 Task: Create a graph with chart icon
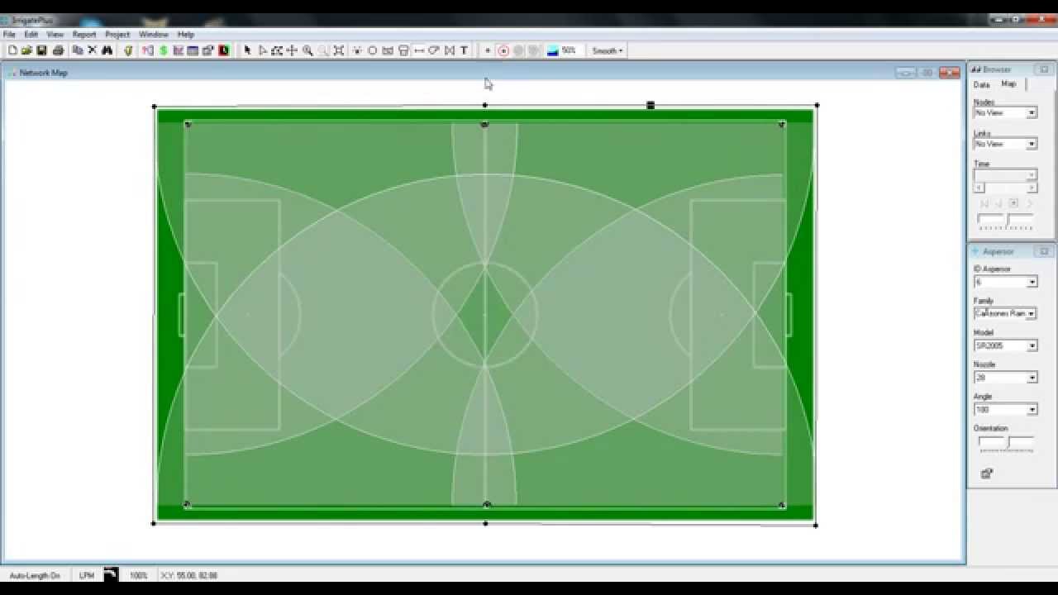[178, 50]
